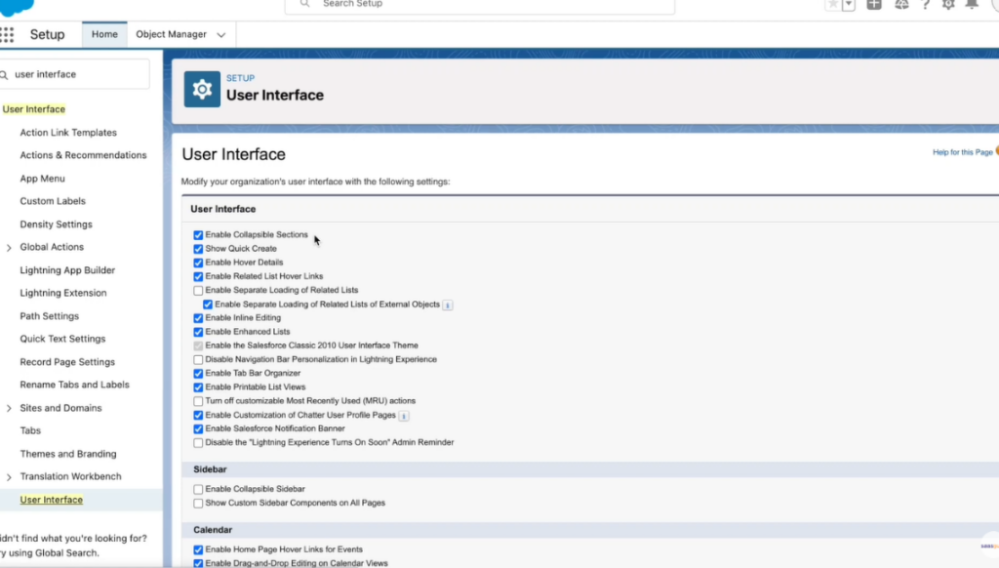Image resolution: width=999 pixels, height=568 pixels.
Task: Open Themes and Branding
Action: tap(68, 454)
